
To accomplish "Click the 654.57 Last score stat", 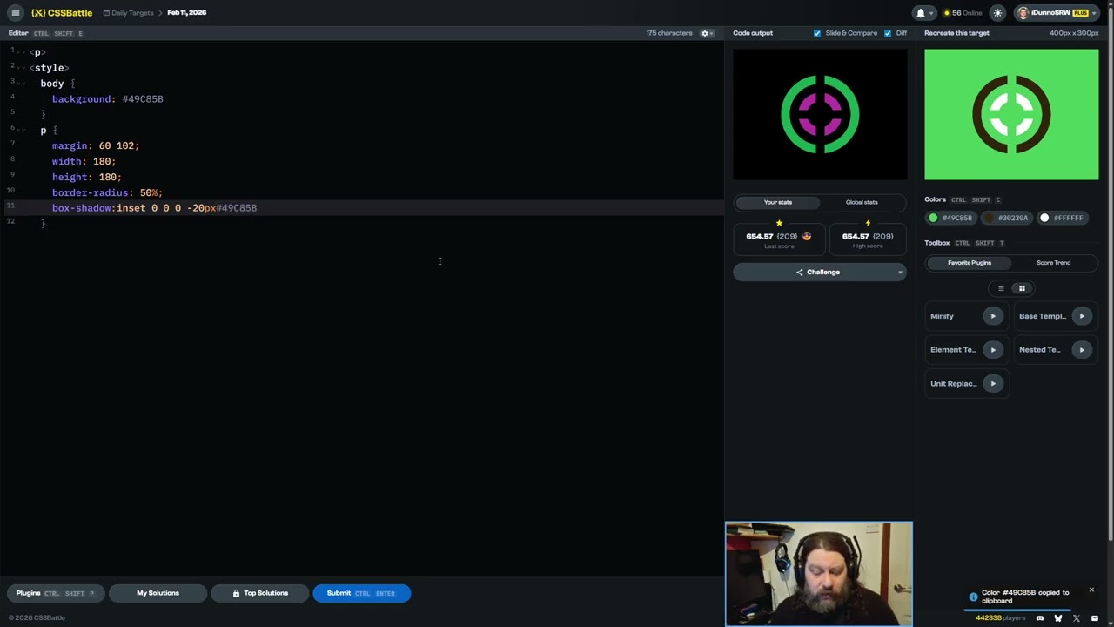I will [x=778, y=240].
